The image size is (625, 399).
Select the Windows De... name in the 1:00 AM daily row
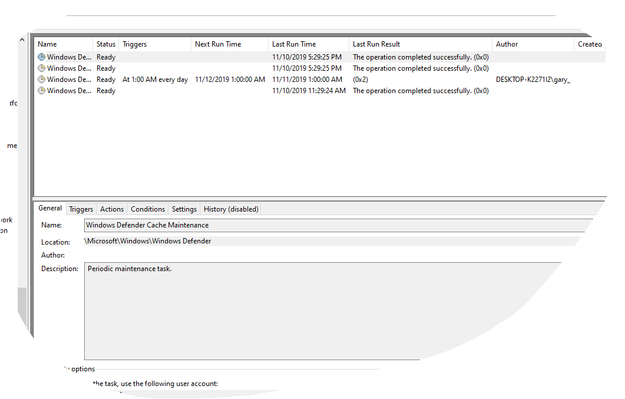(x=69, y=80)
